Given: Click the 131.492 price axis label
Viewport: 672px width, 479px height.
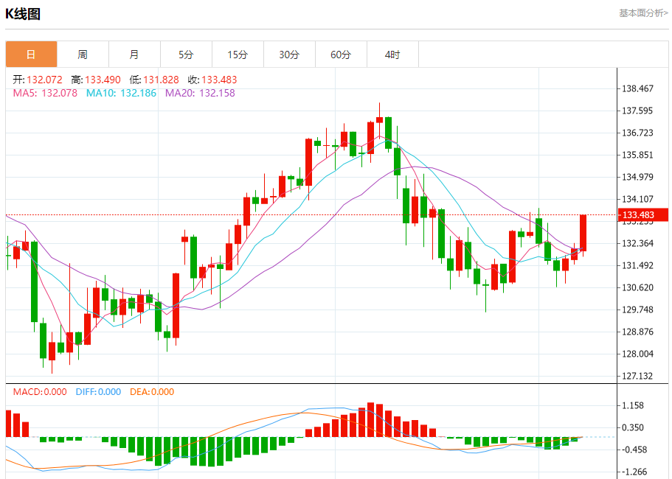Looking at the screenshot, I should point(638,265).
